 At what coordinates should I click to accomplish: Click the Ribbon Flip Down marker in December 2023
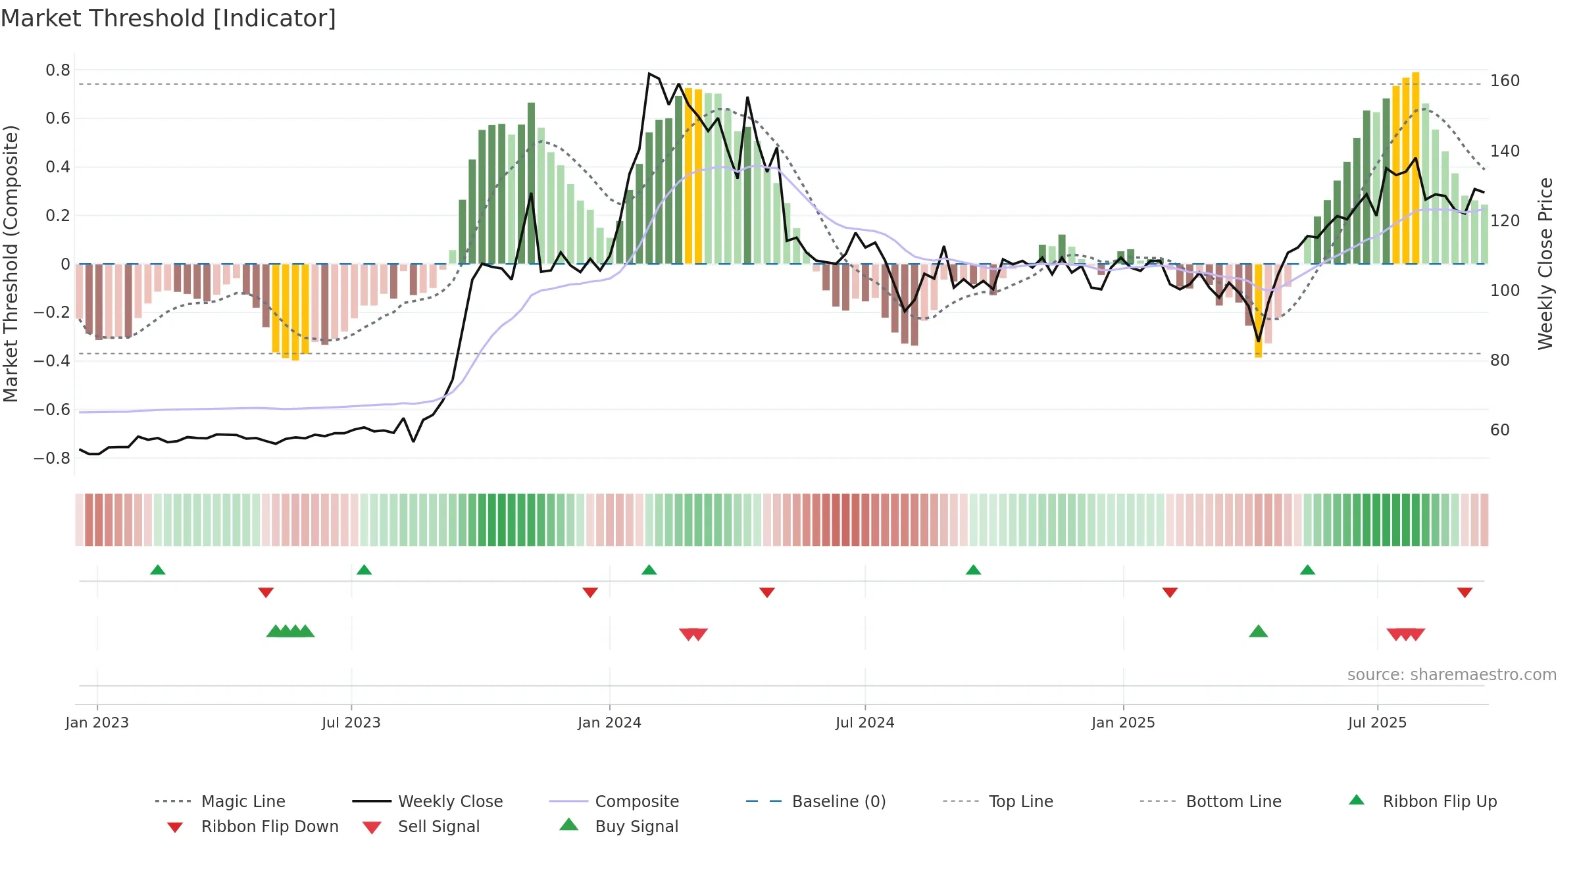(x=590, y=593)
